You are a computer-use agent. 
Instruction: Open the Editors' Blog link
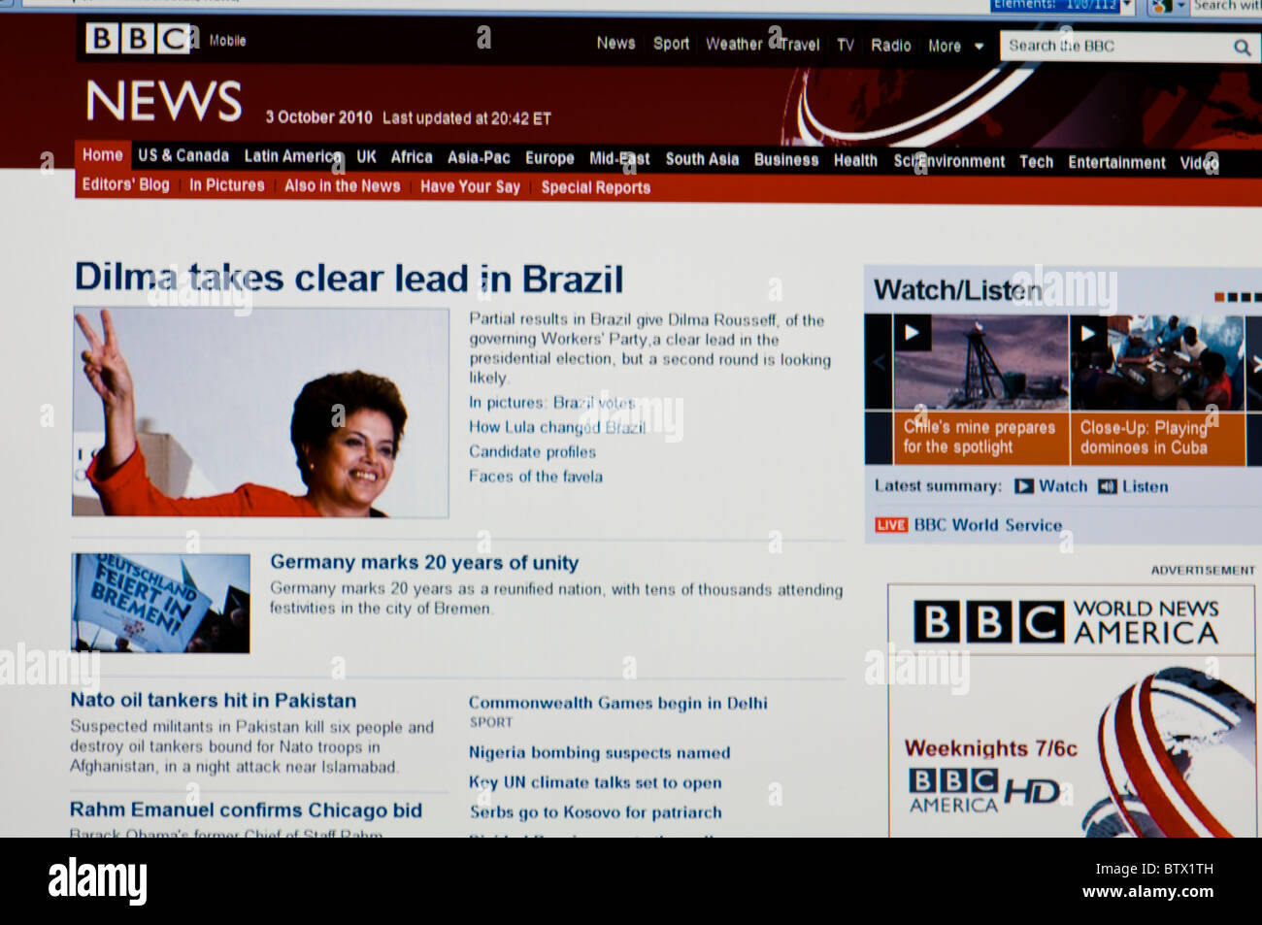click(125, 184)
